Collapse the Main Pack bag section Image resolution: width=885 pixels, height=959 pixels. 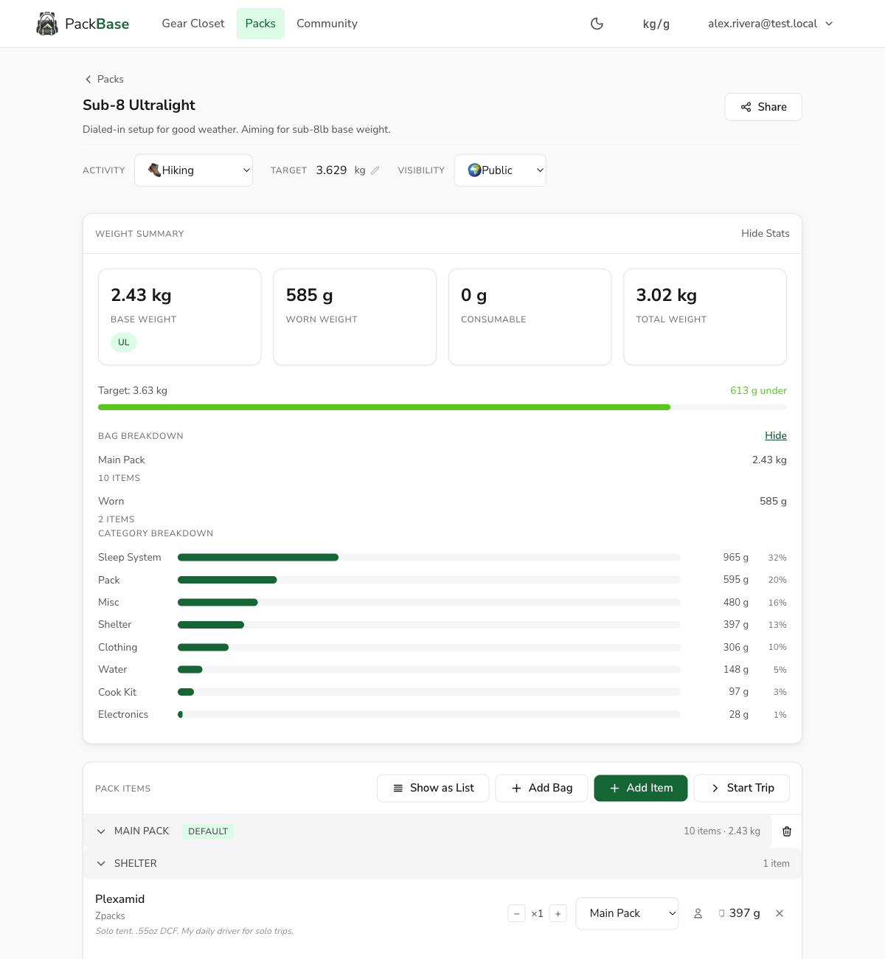click(101, 831)
